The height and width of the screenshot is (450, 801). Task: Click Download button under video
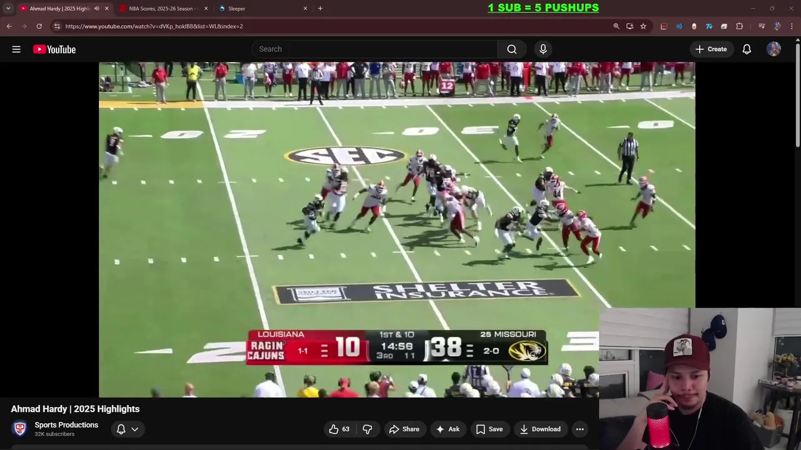click(x=540, y=429)
